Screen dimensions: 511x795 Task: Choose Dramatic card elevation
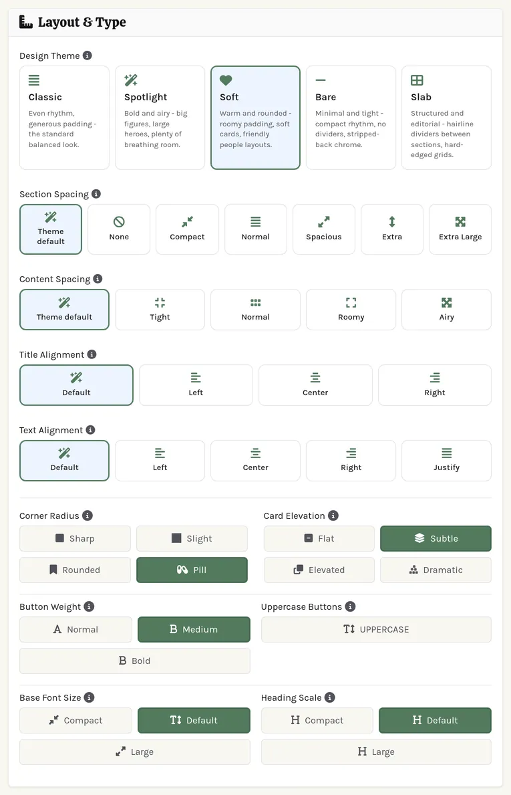pyautogui.click(x=436, y=570)
